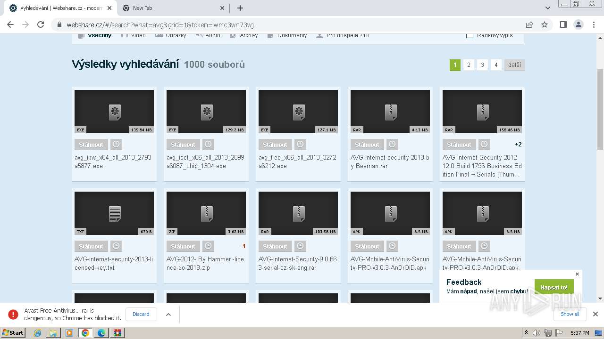Viewport: 604px width, 339px height.
Task: Open WinRAR icon in the taskbar
Action: coord(117,333)
